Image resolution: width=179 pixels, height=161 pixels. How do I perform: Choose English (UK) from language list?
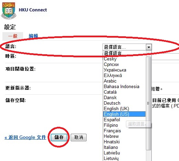tap(124, 108)
